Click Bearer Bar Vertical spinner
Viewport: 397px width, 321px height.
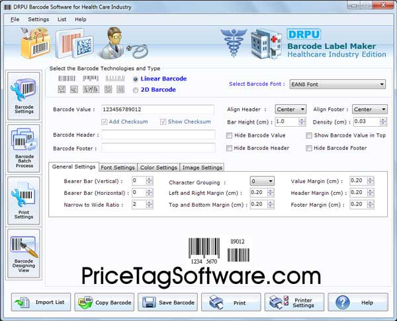tap(149, 181)
